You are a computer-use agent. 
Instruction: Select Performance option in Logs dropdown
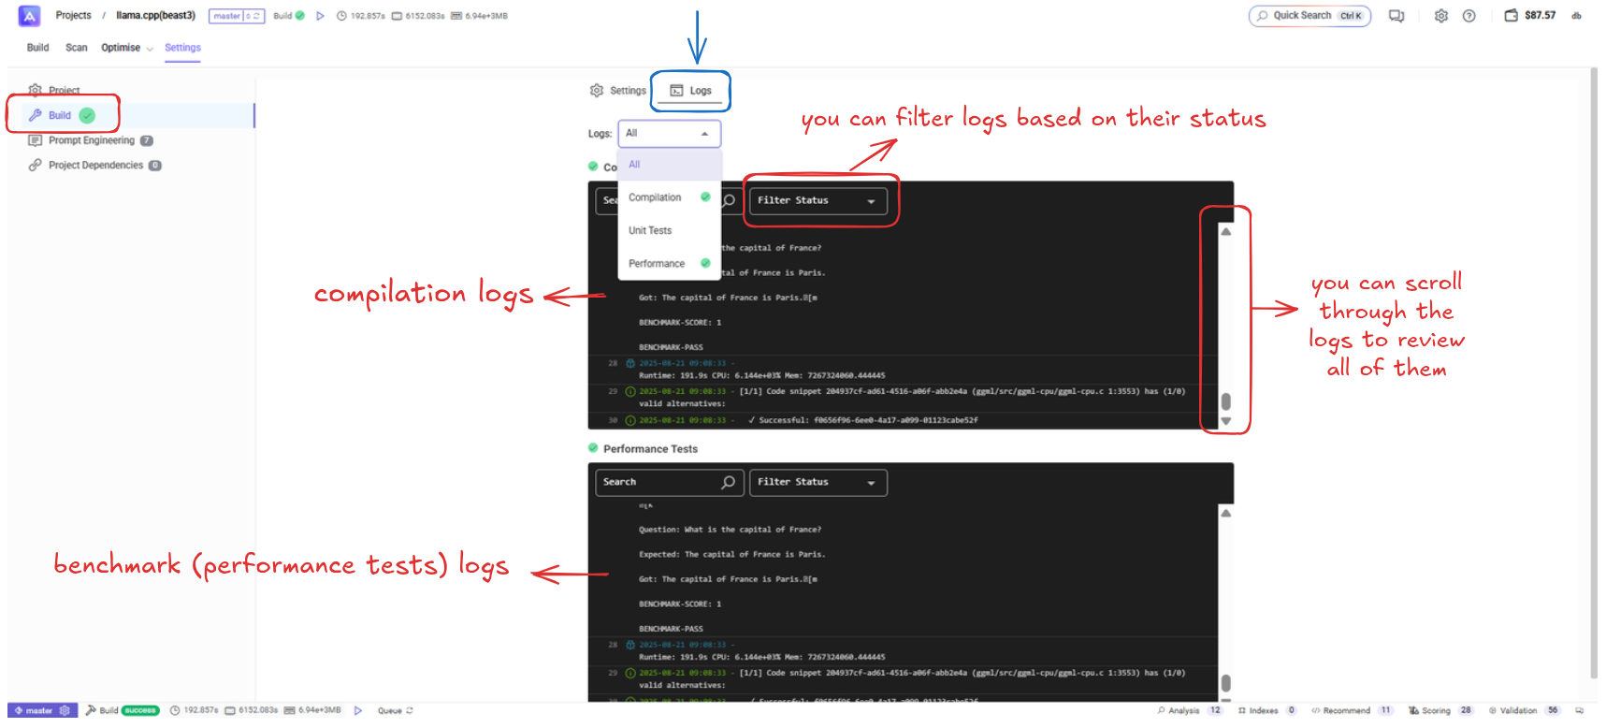coord(657,264)
